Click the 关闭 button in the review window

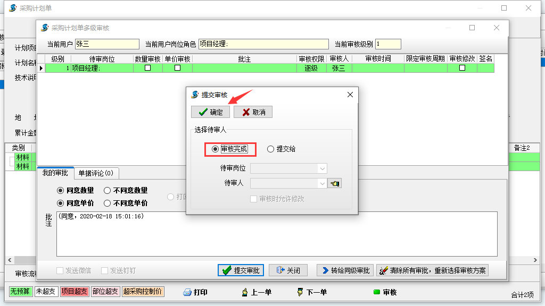coord(288,270)
